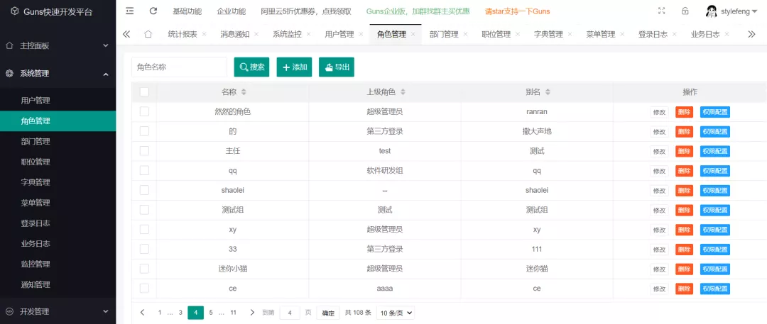Close the 角色管理 tab
This screenshot has width=767, height=324.
413,35
